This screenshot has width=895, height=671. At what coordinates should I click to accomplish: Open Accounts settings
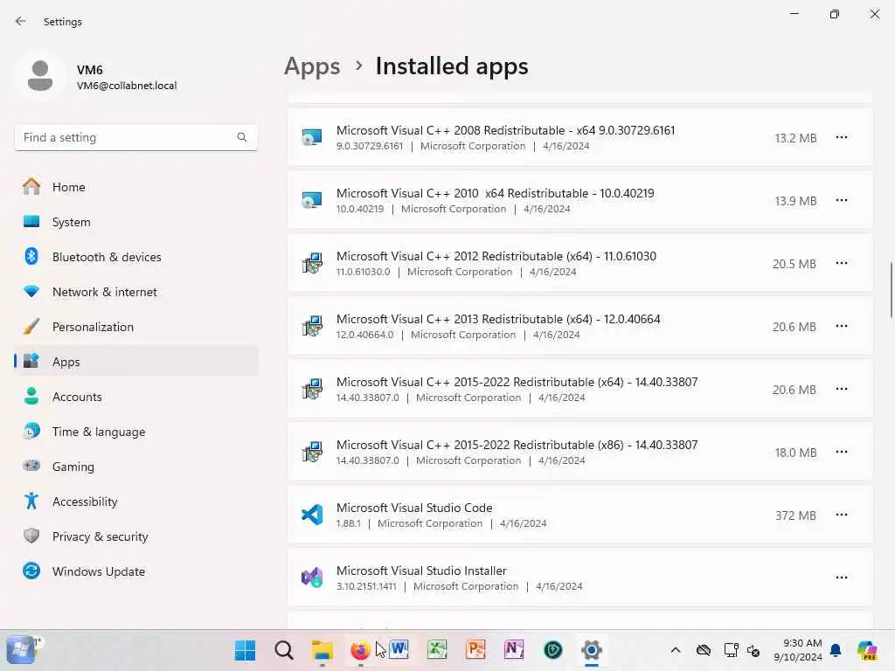135,397
